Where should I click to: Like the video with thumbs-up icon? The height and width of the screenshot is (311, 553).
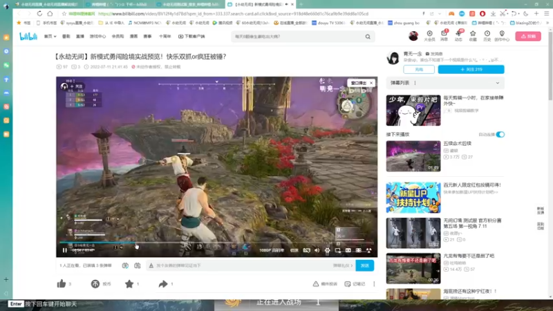(x=62, y=284)
